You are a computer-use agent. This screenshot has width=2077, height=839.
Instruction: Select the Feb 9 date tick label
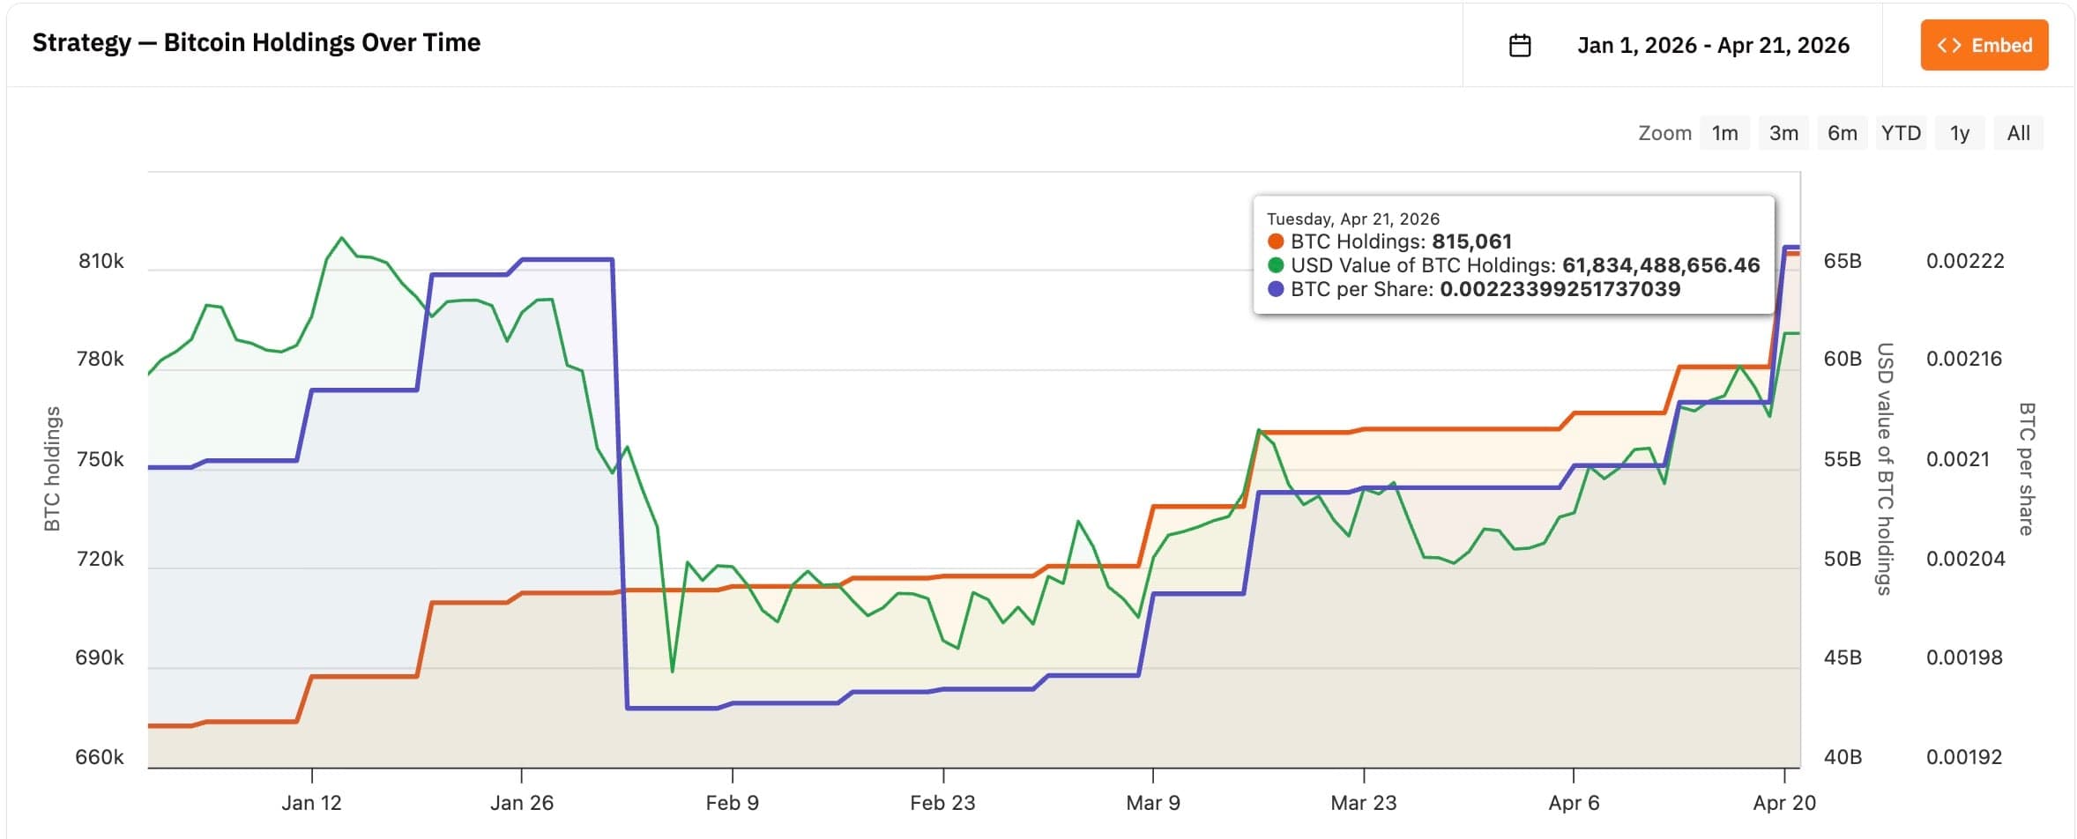(x=732, y=803)
